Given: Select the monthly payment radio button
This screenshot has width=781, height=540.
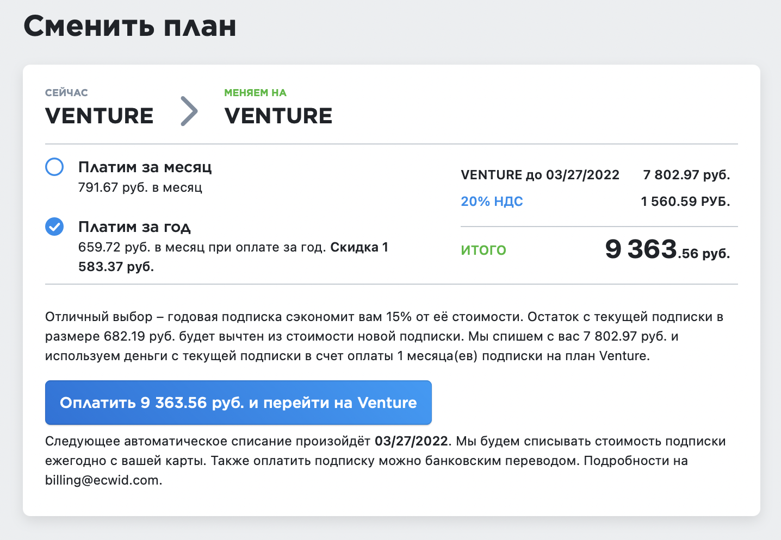Looking at the screenshot, I should pos(54,167).
